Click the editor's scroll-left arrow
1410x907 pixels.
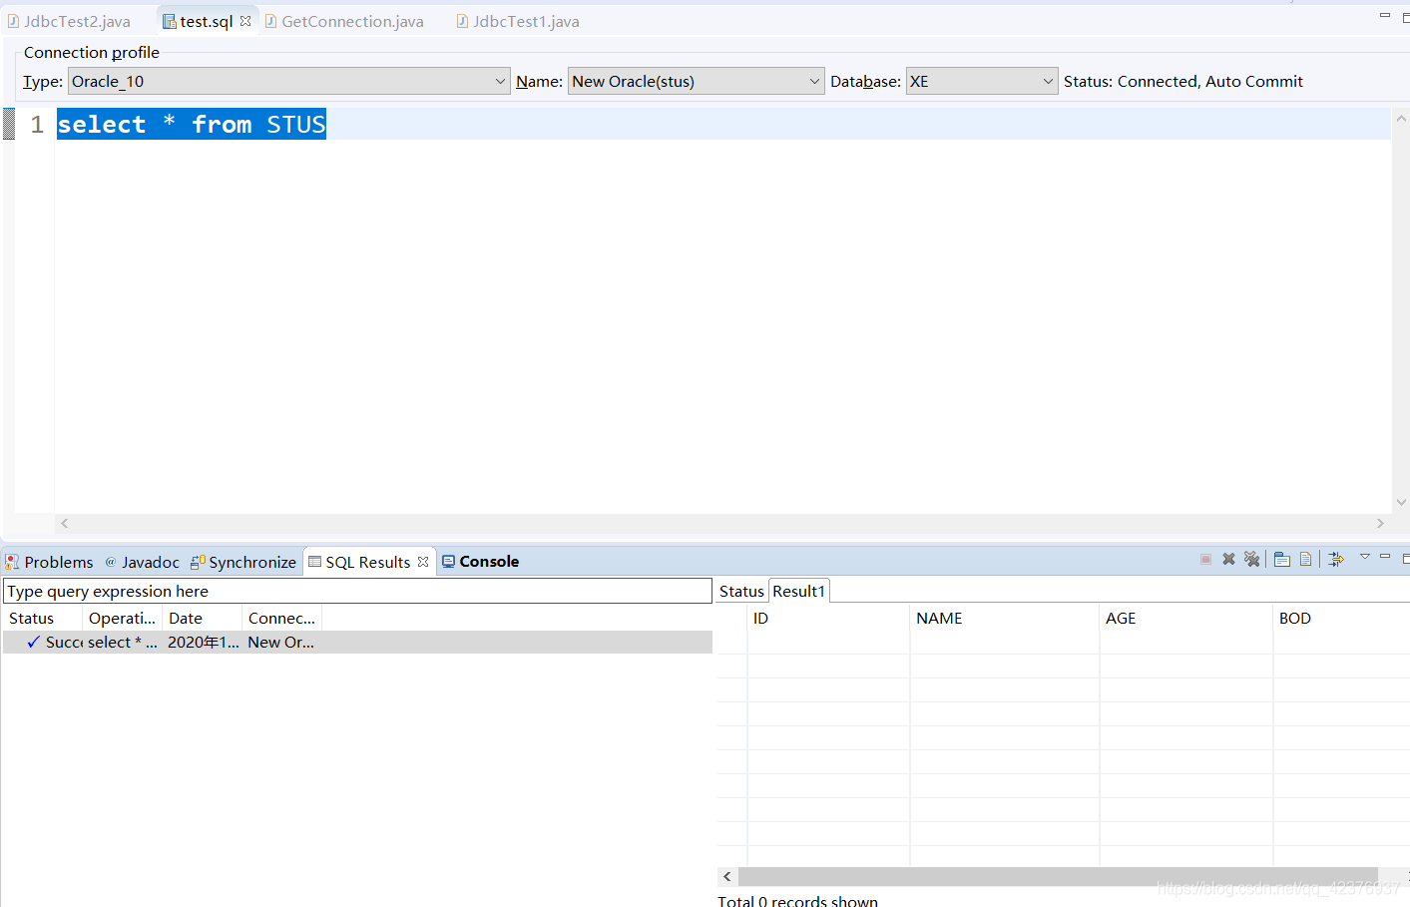(64, 523)
